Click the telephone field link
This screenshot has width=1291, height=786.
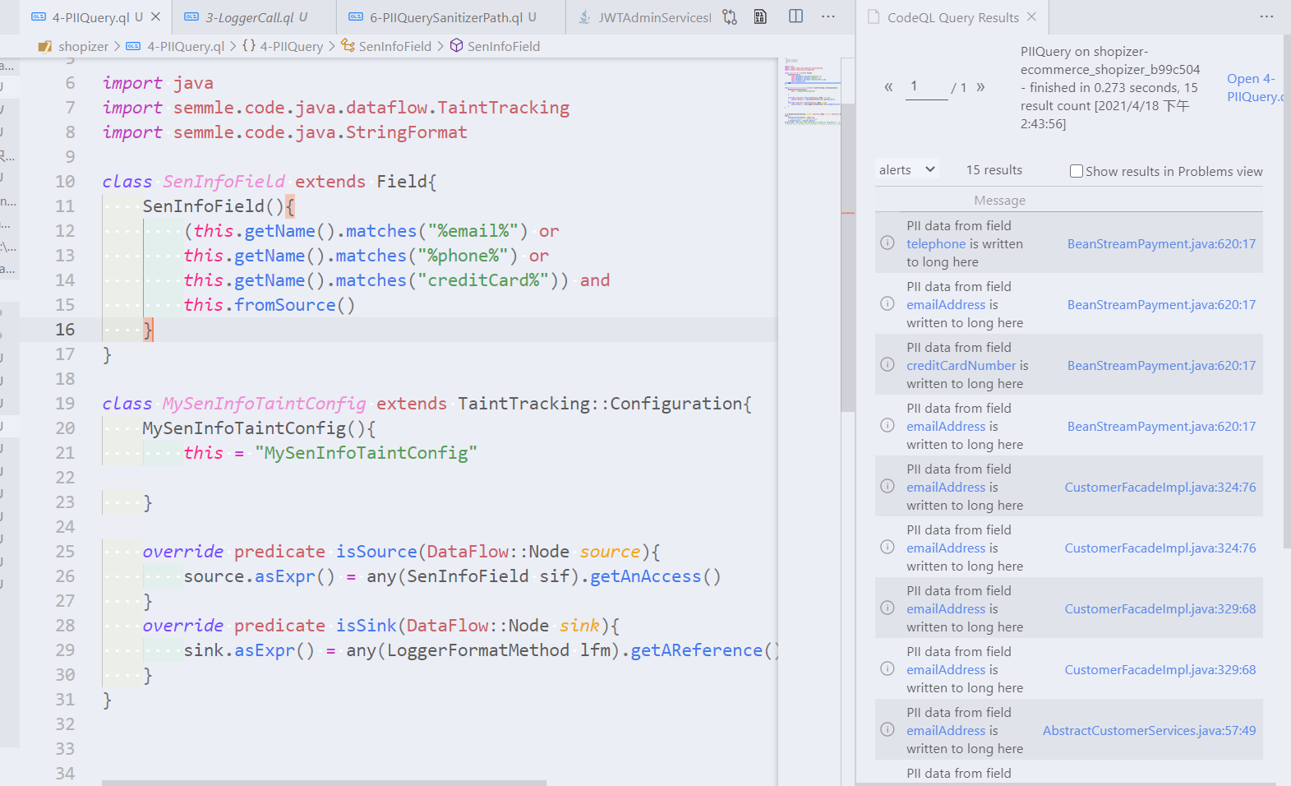pyautogui.click(x=936, y=243)
